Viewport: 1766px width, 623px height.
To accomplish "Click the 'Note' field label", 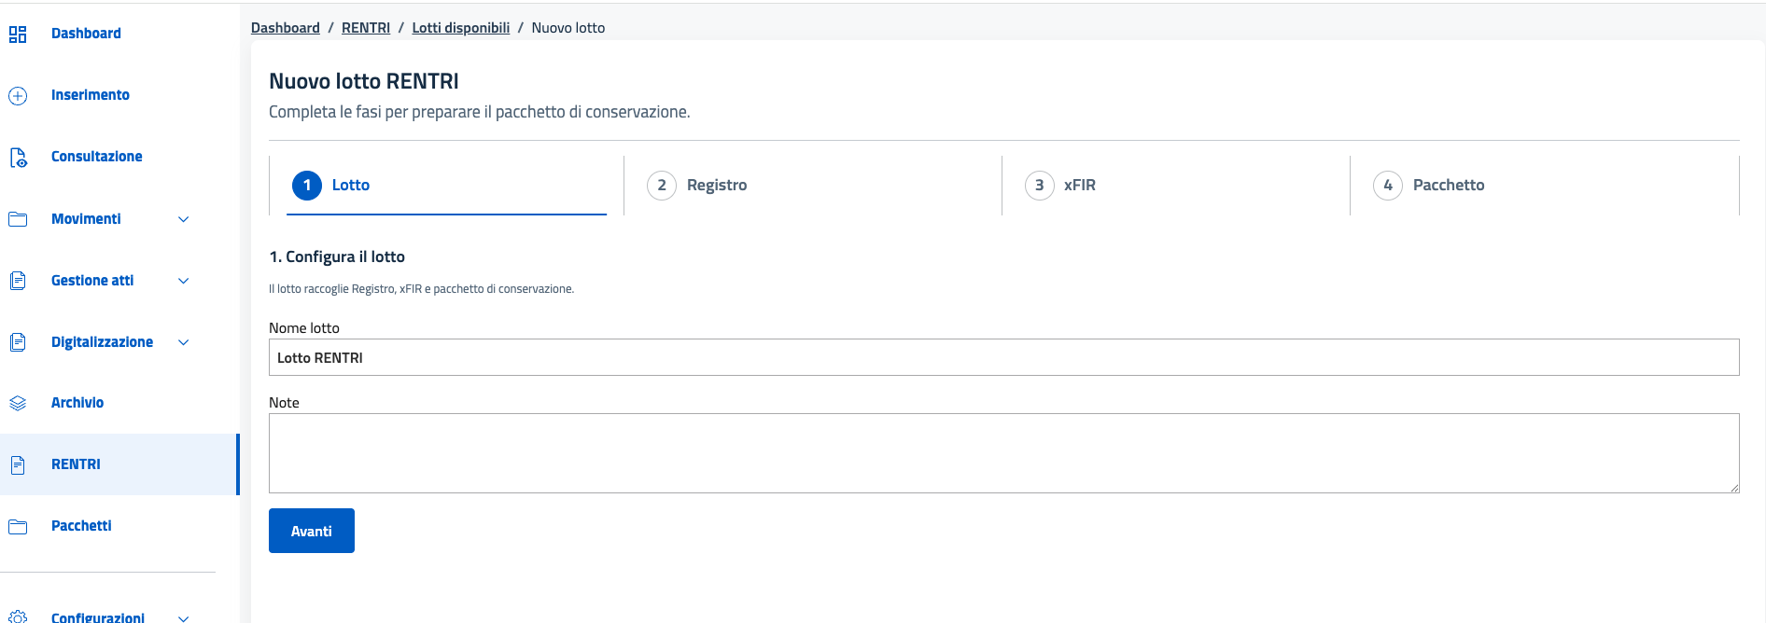I will 284,403.
